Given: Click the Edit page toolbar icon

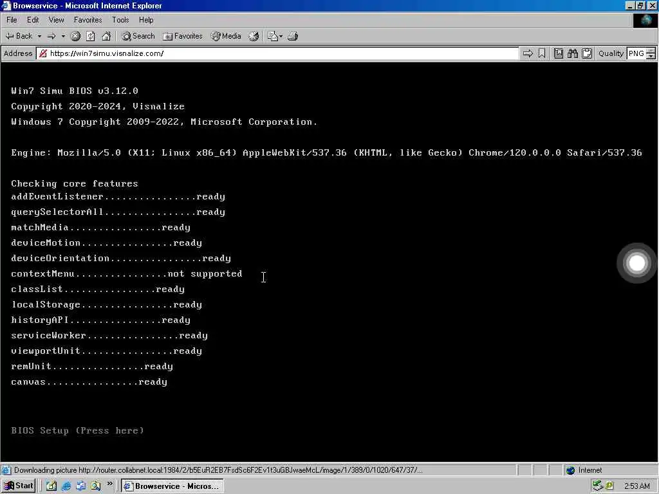Looking at the screenshot, I should click(x=273, y=36).
